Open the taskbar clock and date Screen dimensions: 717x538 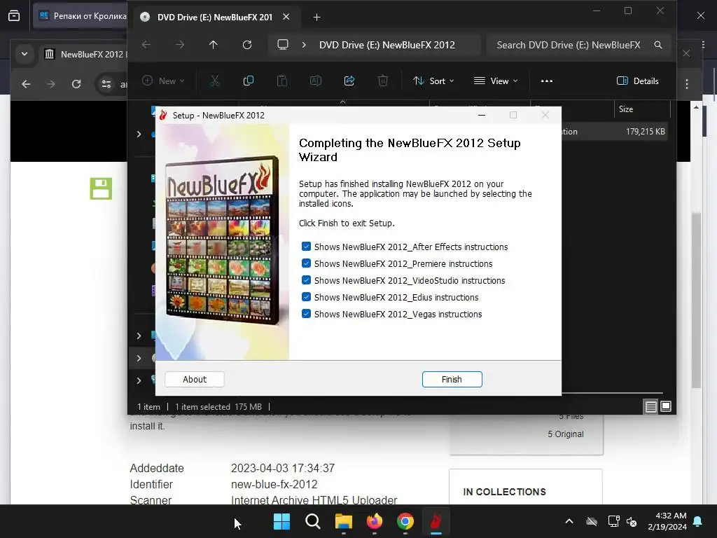coord(667,521)
